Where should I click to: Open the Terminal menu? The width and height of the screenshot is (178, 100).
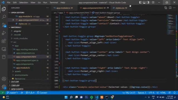point(54,2)
